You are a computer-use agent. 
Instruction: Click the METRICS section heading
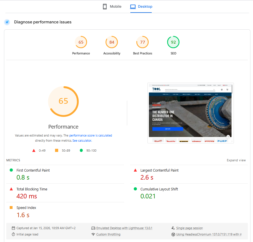click(x=13, y=160)
